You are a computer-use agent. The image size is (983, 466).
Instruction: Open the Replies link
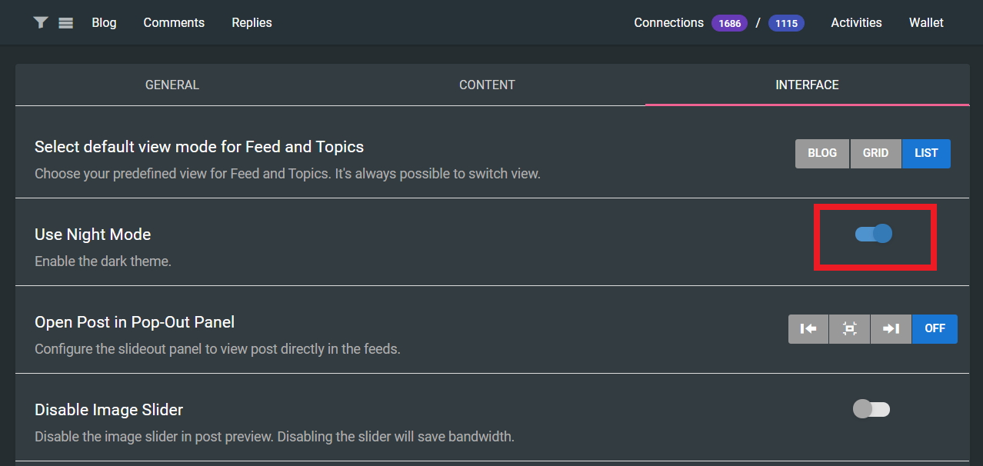(x=252, y=23)
